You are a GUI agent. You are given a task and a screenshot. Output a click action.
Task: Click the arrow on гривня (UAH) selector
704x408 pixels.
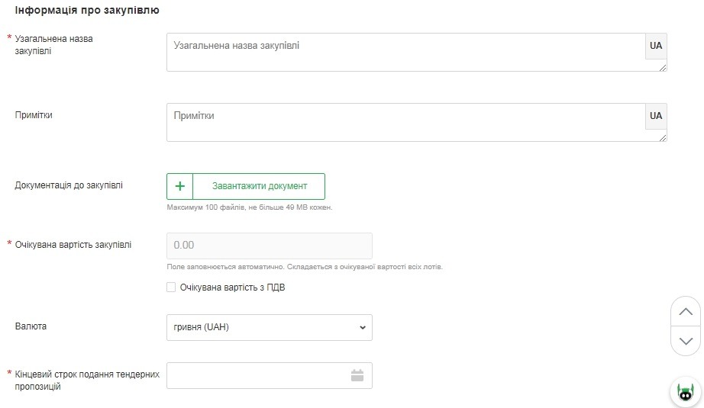click(x=362, y=327)
